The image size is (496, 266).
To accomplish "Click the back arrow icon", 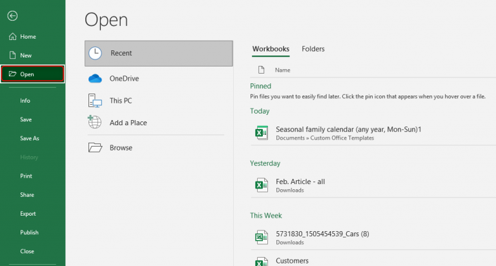I will click(12, 15).
